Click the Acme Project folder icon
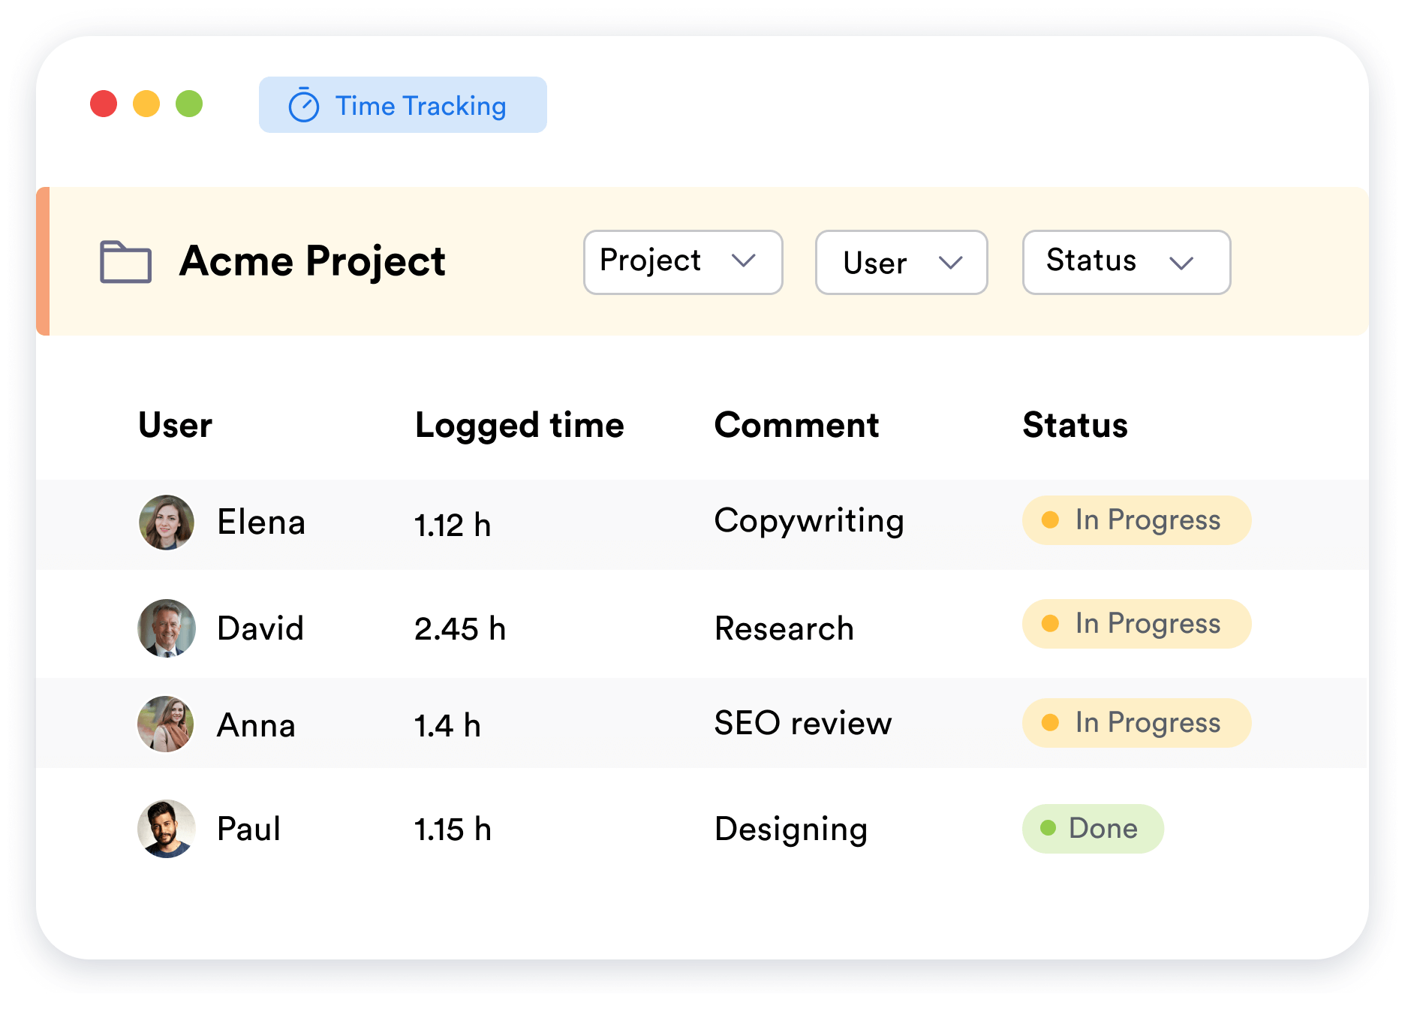Screen dimensions: 1405x1009 point(126,261)
